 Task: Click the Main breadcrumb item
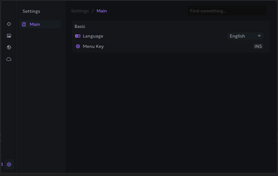(102, 11)
